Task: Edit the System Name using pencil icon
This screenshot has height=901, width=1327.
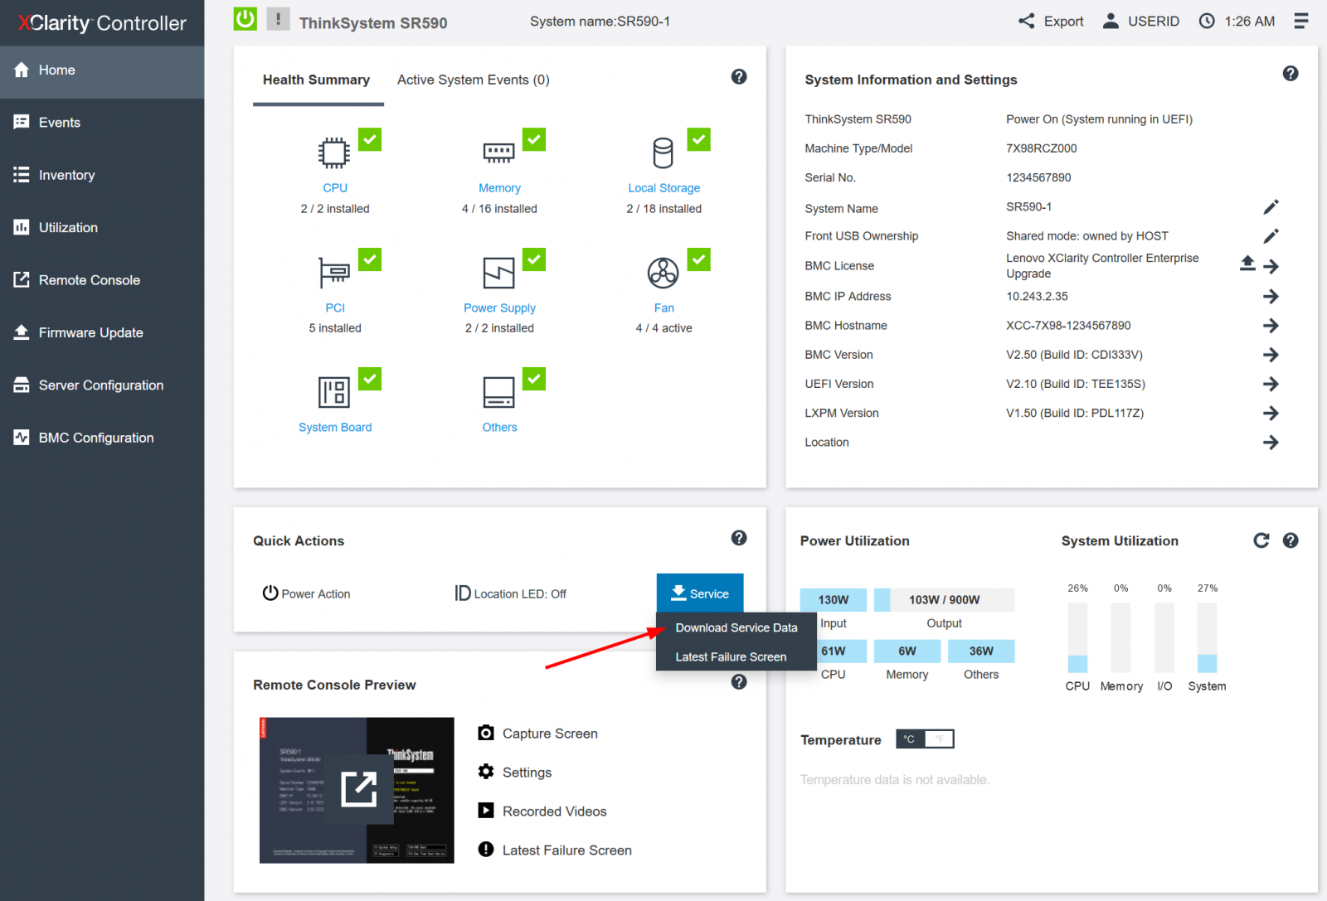Action: (x=1271, y=206)
